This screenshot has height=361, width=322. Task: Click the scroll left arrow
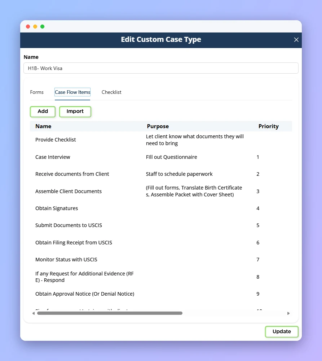click(34, 313)
